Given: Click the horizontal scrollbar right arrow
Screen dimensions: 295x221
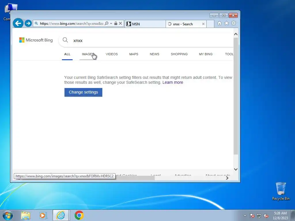Looking at the screenshot, I should coord(227,178).
